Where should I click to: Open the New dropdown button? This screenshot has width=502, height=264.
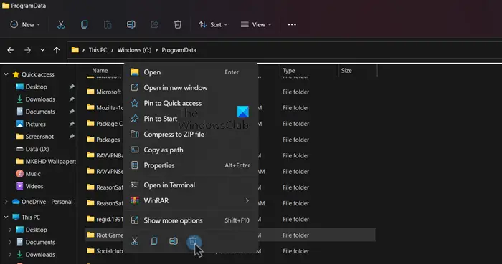click(25, 24)
